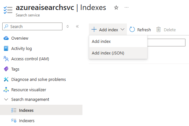This screenshot has width=189, height=126.
Task: Collapse the Search management section chevron
Action: click(6, 99)
